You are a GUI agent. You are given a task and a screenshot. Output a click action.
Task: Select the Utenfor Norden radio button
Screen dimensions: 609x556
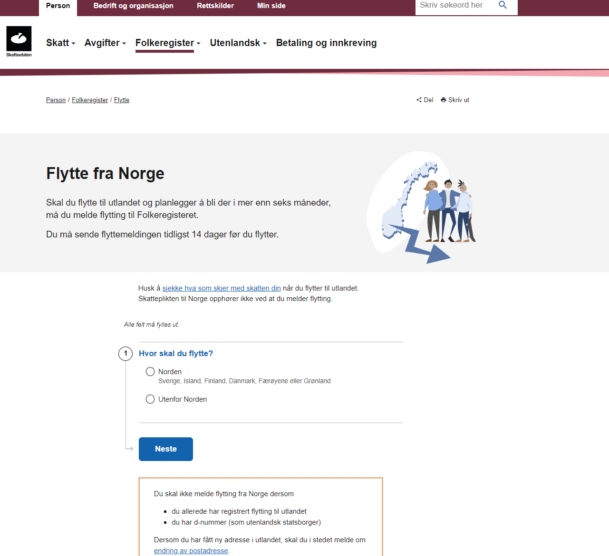[x=150, y=399]
